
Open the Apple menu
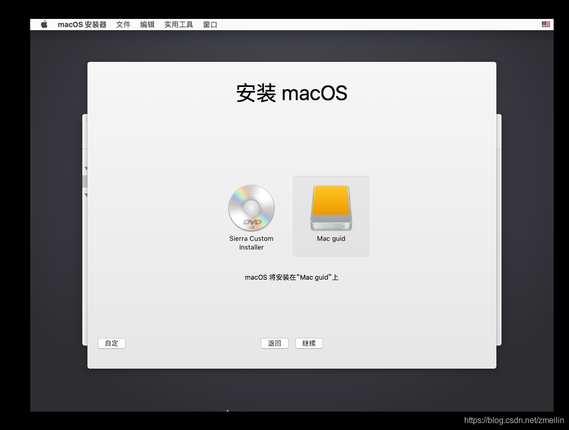click(44, 25)
